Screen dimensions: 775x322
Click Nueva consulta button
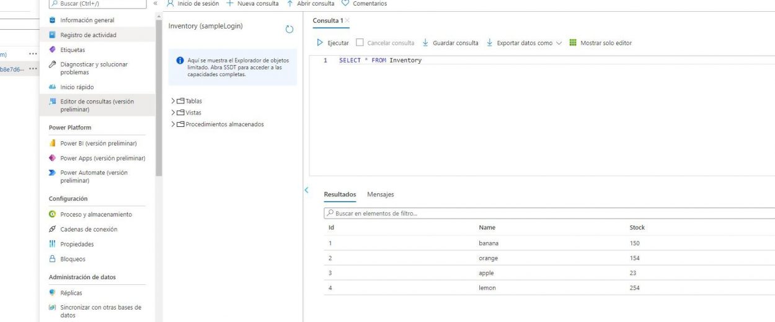tap(252, 4)
